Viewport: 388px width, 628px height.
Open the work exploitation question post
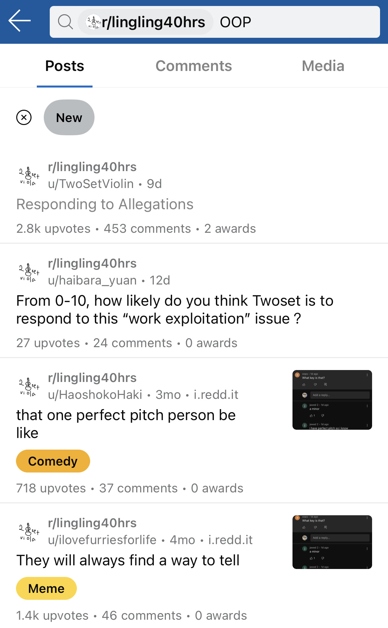coord(175,310)
